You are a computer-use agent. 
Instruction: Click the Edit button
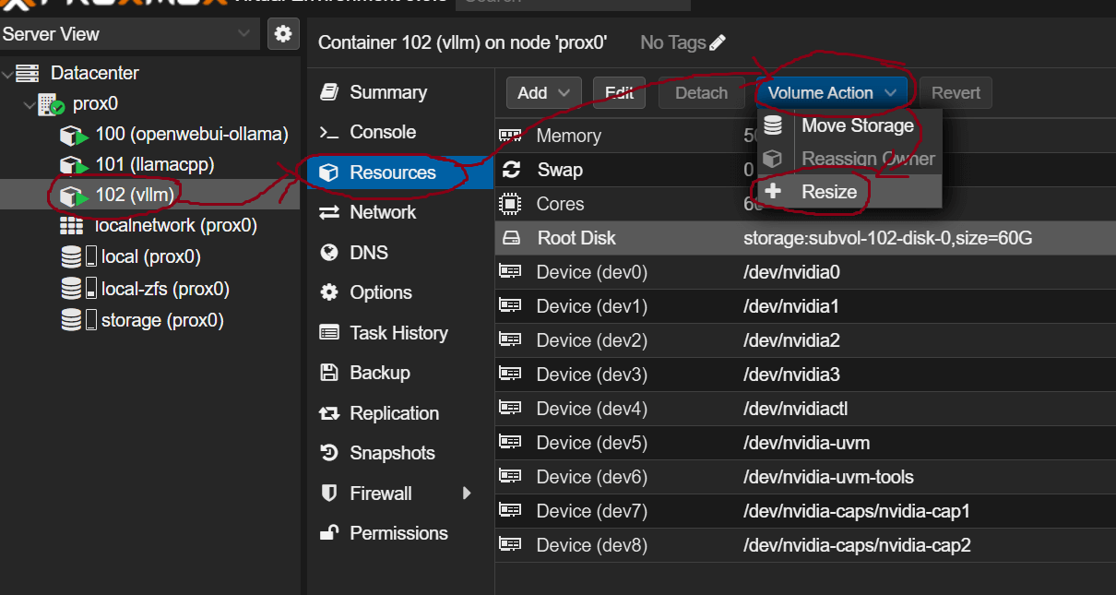[619, 93]
